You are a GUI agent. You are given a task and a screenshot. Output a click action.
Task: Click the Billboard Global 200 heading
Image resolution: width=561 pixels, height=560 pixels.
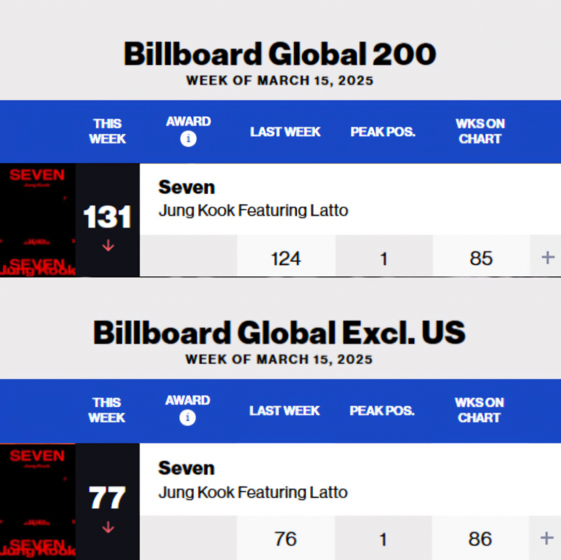(280, 54)
